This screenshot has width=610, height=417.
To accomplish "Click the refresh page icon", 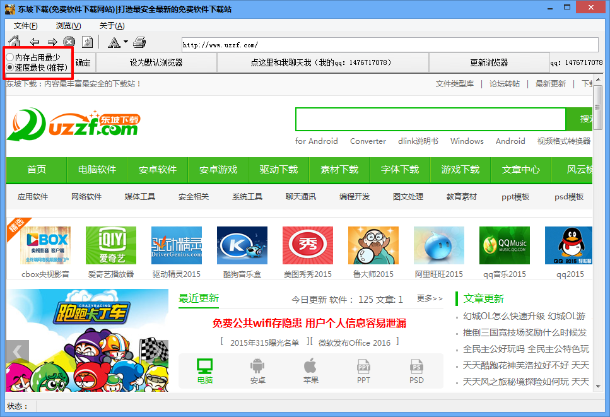I will [87, 42].
